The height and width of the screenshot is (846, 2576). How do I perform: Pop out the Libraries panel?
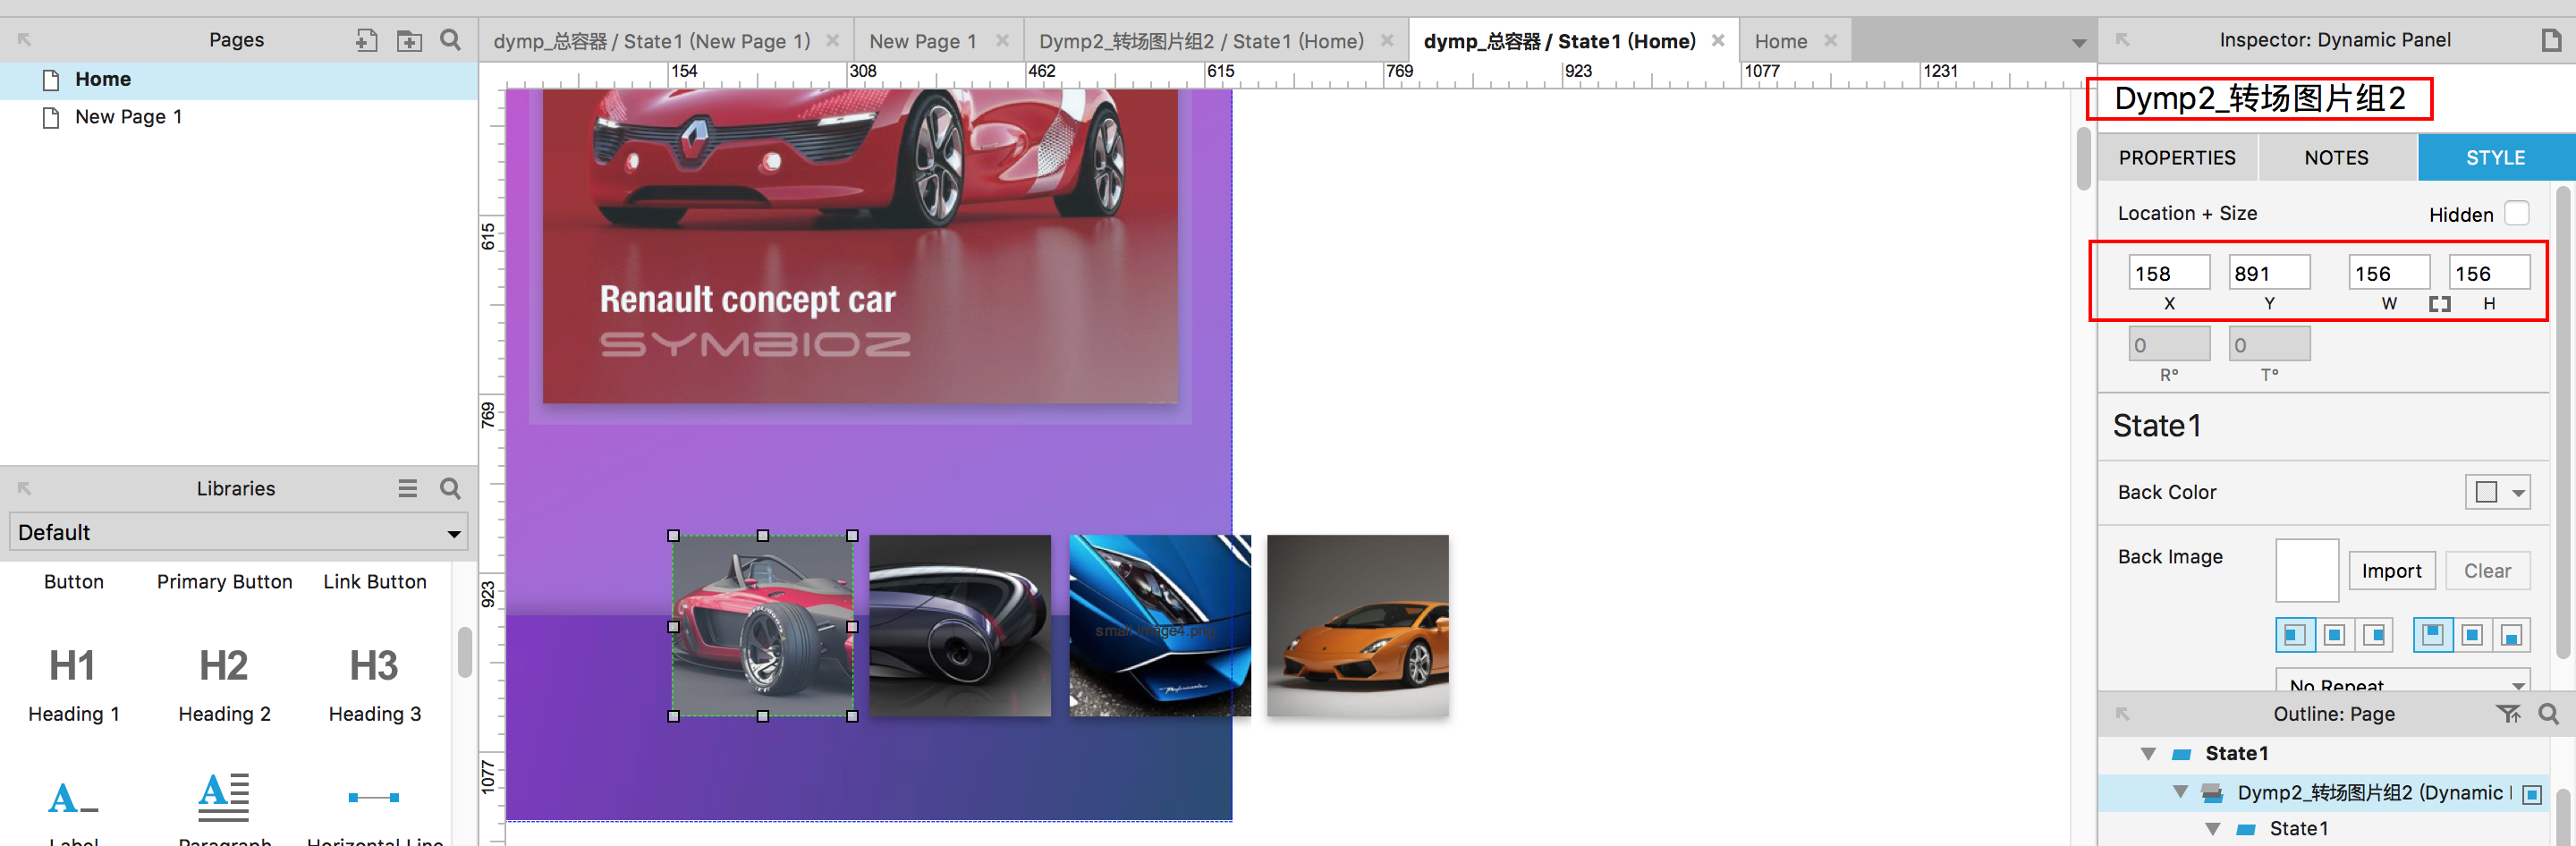pyautogui.click(x=25, y=488)
